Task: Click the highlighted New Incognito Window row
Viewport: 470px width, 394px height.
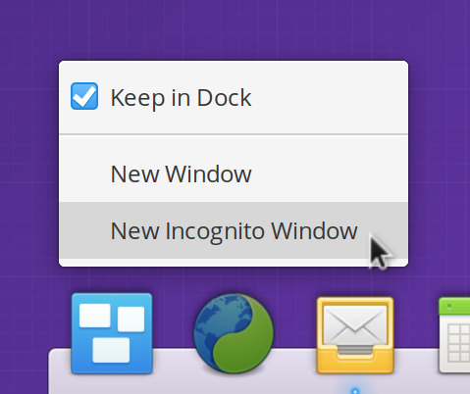Action: (x=234, y=230)
